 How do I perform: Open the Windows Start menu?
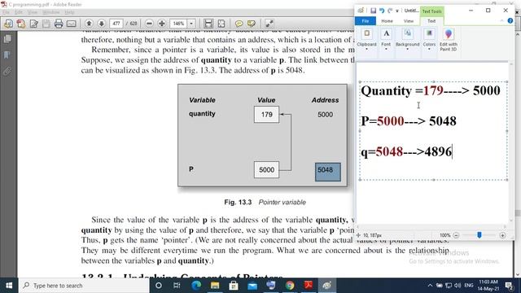(9, 286)
